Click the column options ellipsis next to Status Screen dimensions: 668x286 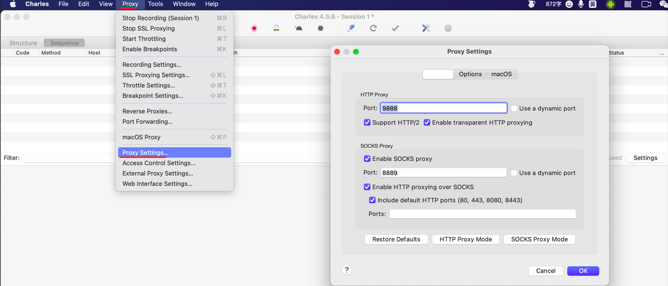662,53
